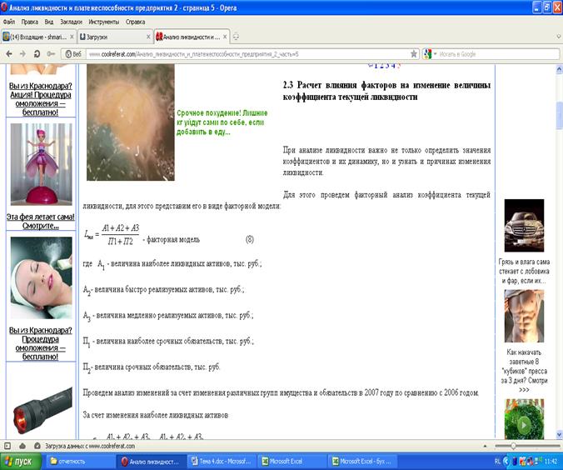563x470 pixels.
Task: Click the woman facial spray ad image
Action: click(42, 277)
